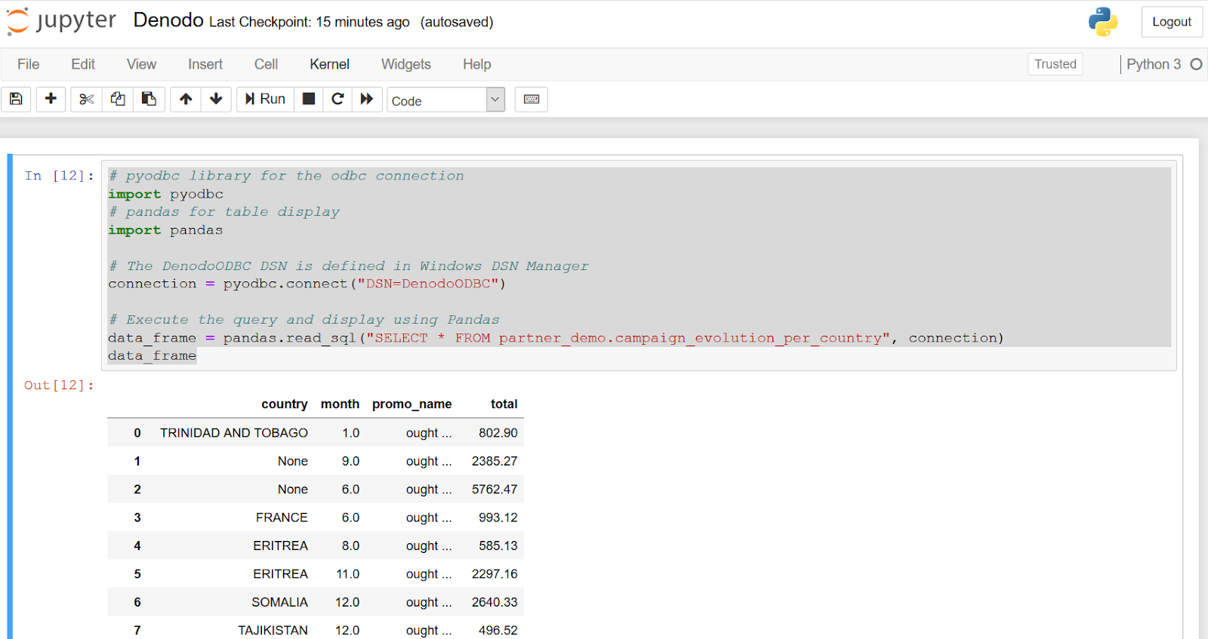The height and width of the screenshot is (639, 1208).
Task: Click the month value 11.0
Action: (348, 574)
